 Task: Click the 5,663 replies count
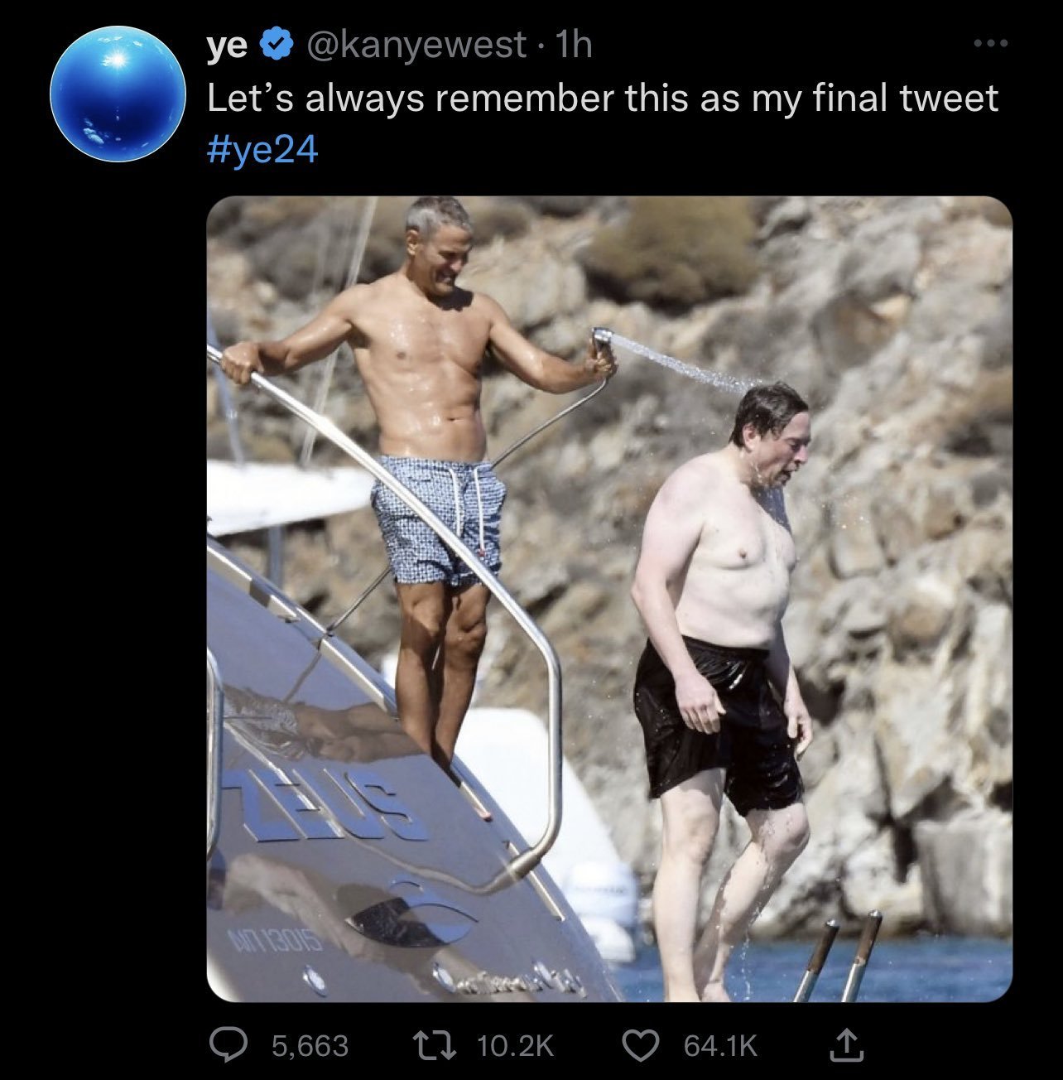(x=310, y=1046)
